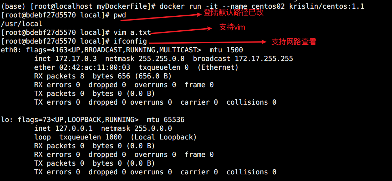Click the krislin/centos:1.1 image name
The image size is (392, 181).
327,6
